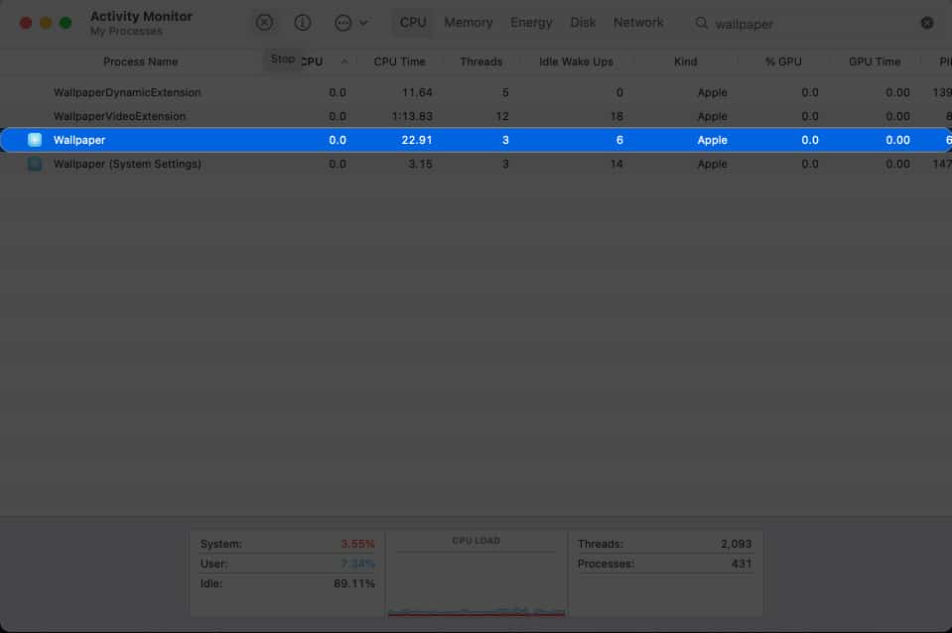Switch to the CPU tab
Screen dimensions: 952x633
413,23
